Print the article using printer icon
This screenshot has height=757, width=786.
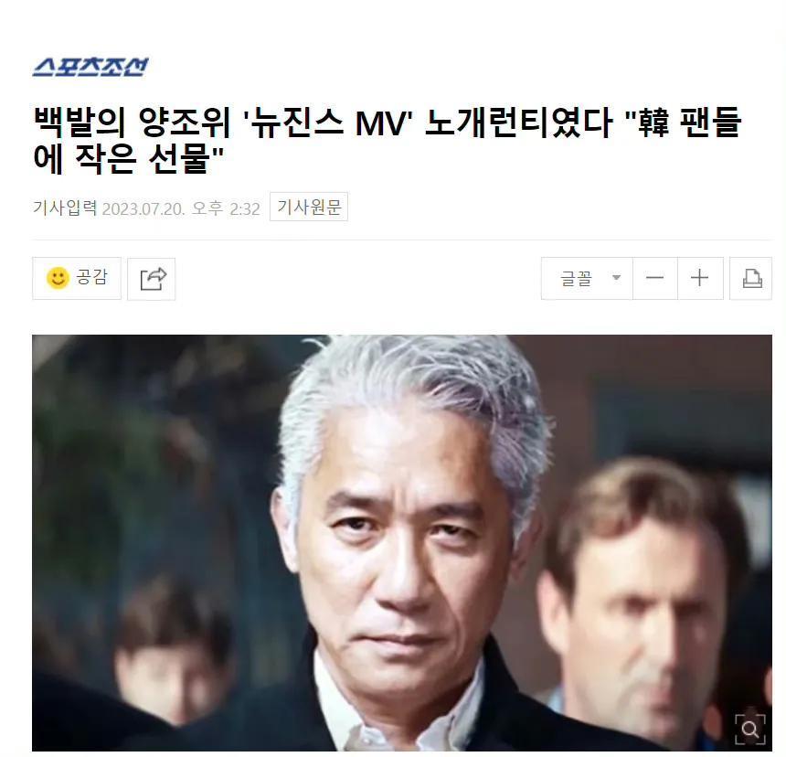[751, 278]
